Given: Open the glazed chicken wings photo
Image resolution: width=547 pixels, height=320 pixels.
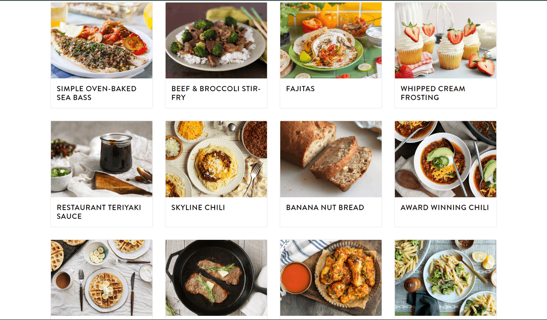Looking at the screenshot, I should click(x=331, y=278).
